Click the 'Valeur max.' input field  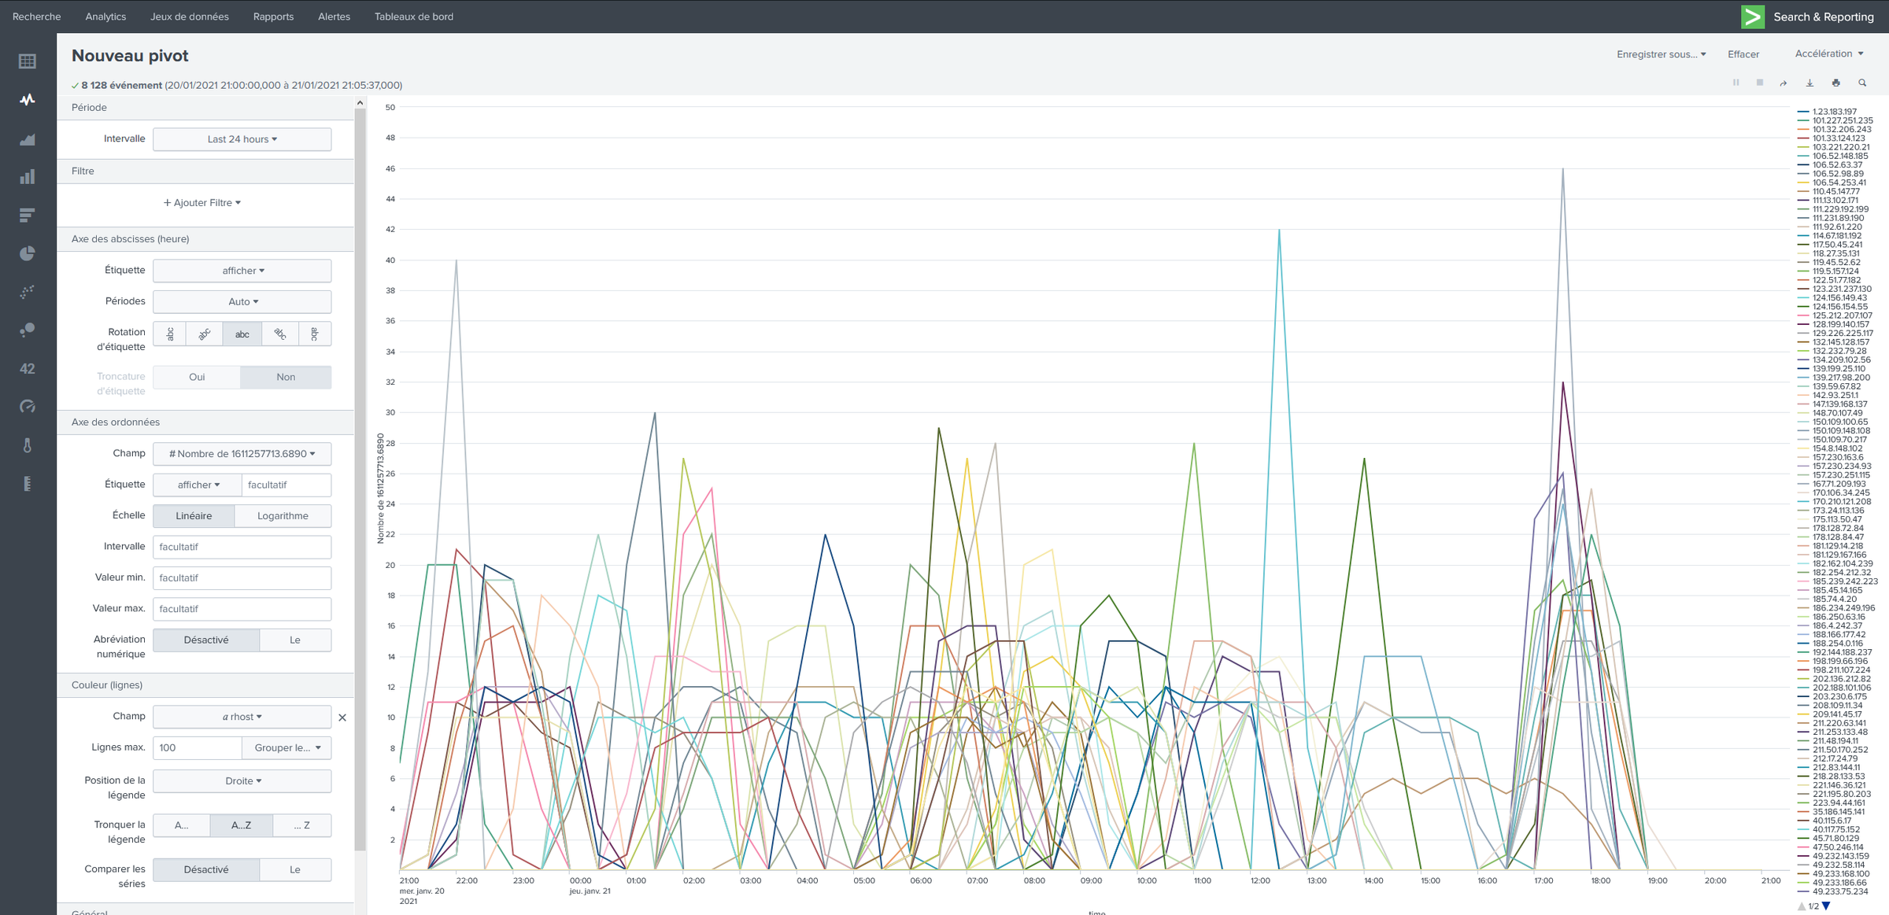coord(242,609)
